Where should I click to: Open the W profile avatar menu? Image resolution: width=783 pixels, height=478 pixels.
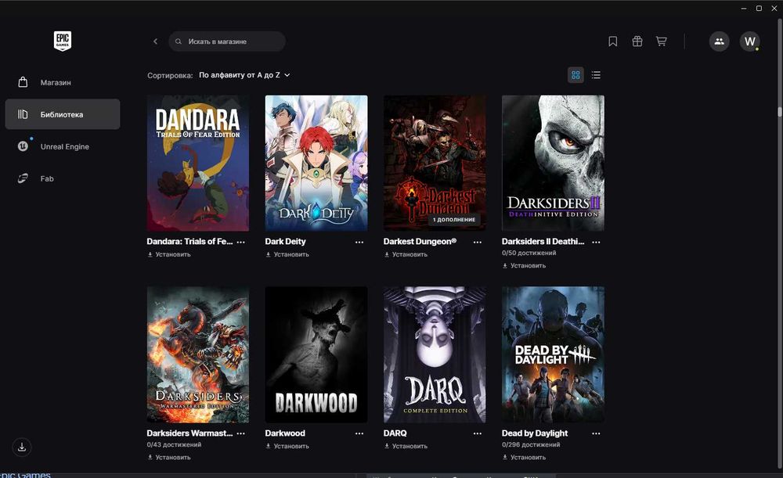pos(749,41)
